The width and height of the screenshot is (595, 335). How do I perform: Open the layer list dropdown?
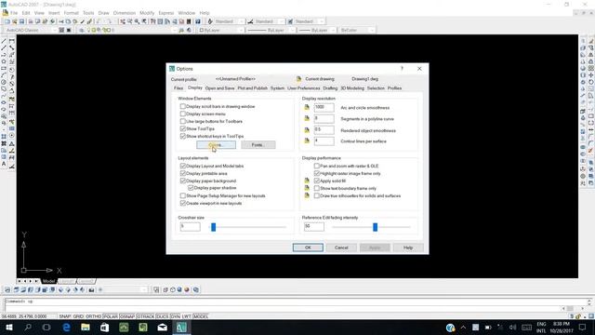point(175,30)
